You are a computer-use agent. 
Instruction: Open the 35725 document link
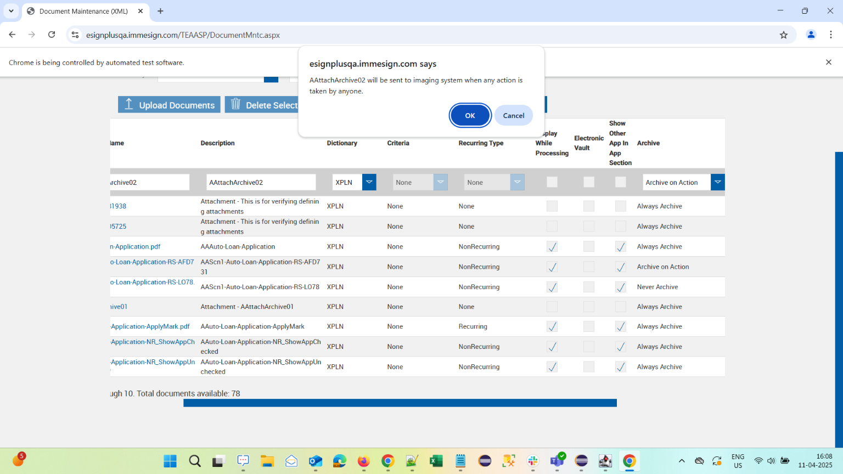point(118,226)
